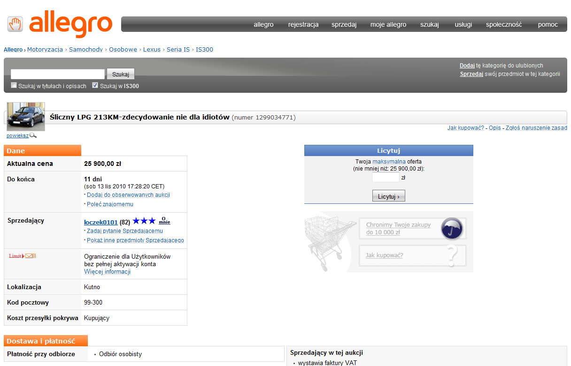571x366 pixels.
Task: Open 'Jak kupować?' link below the title
Action: 466,128
